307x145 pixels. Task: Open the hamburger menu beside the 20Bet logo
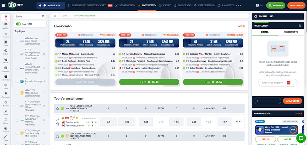click(x=3, y=5)
